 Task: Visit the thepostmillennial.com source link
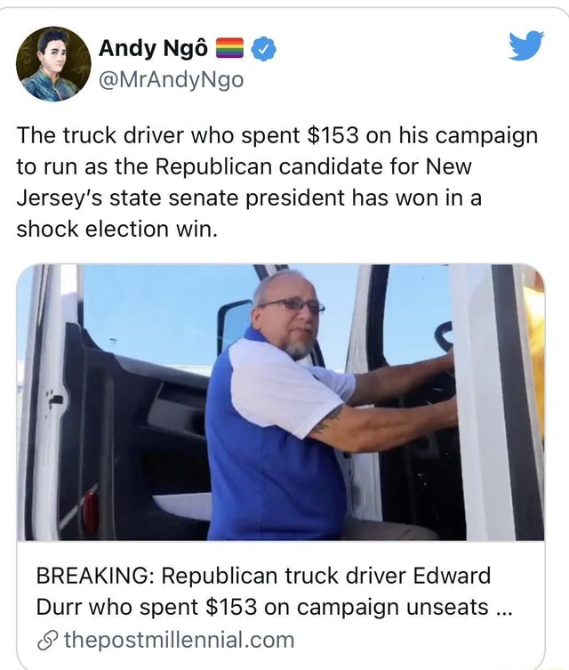[180, 641]
